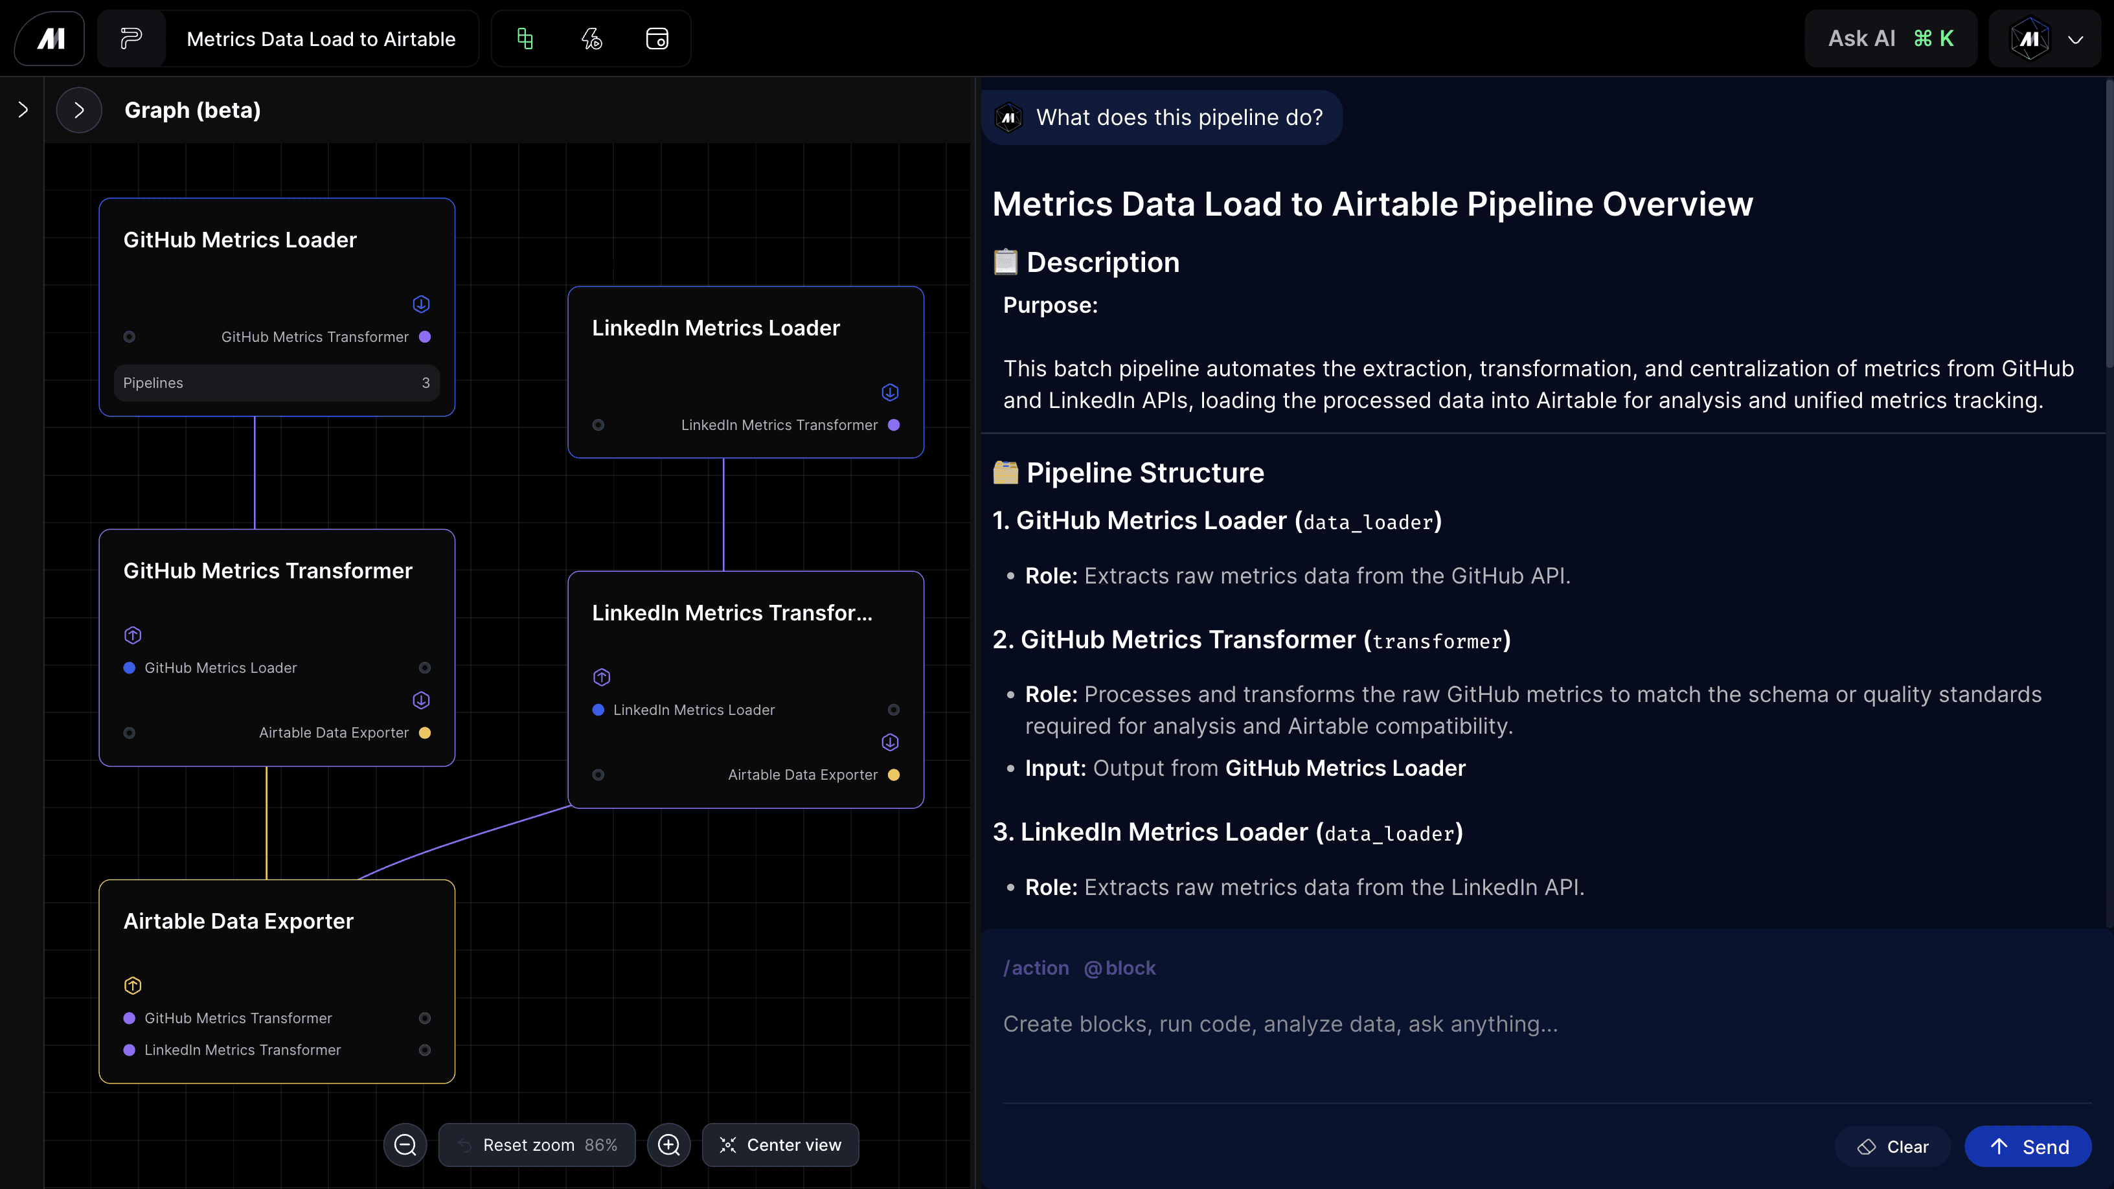The height and width of the screenshot is (1189, 2114).
Task: Select the LinkedIn Metrics Transfor... node title
Action: [x=732, y=613]
